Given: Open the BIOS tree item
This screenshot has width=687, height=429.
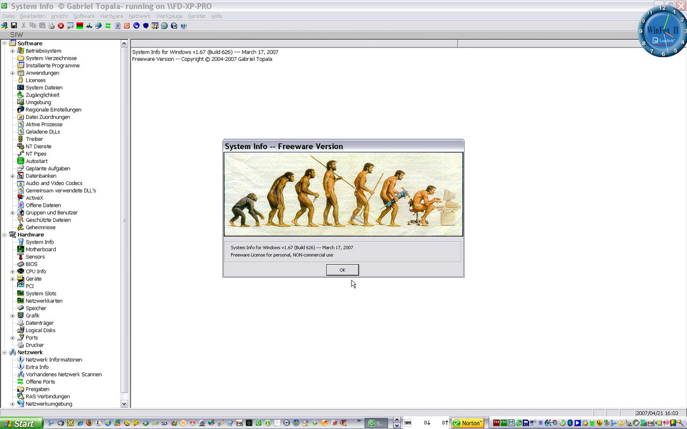Looking at the screenshot, I should [32, 264].
